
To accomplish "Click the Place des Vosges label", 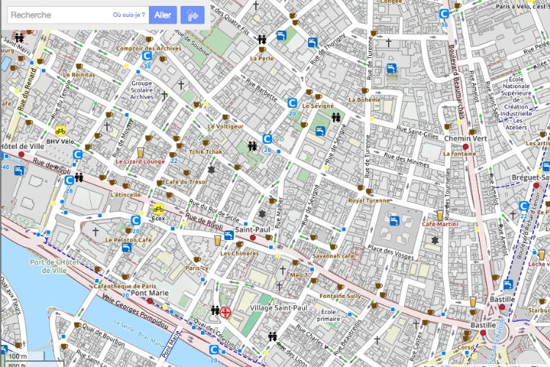I will (390, 252).
